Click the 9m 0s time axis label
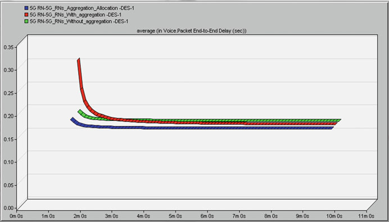 pyautogui.click(x=302, y=216)
